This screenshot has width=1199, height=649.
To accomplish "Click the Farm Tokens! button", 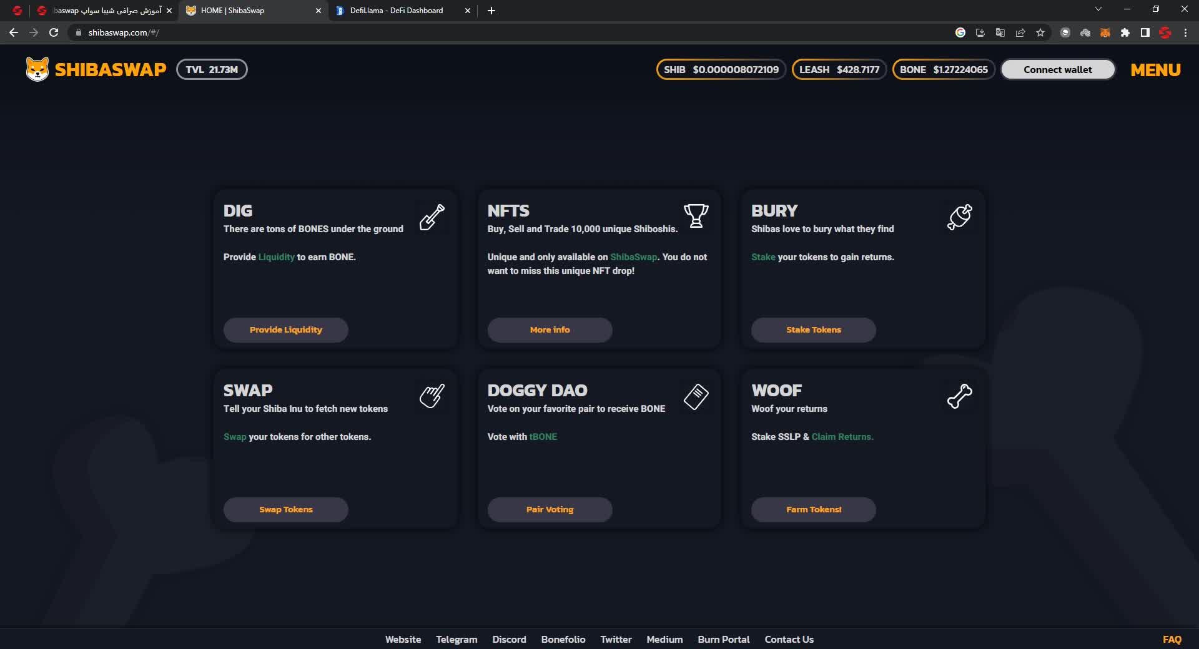I will tap(814, 509).
